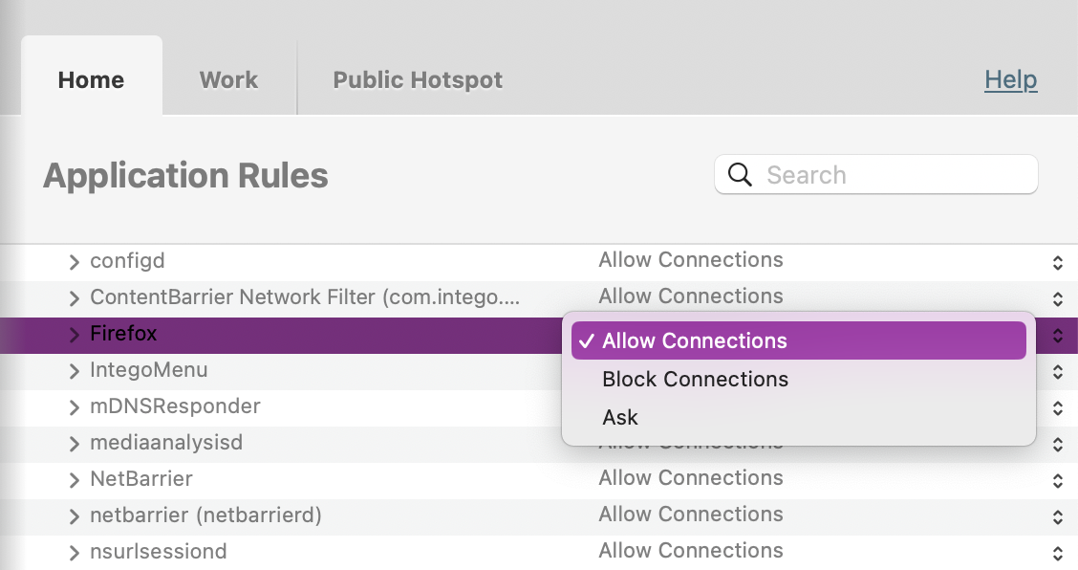Expand the NetBarrier row
1078x570 pixels.
(x=75, y=480)
